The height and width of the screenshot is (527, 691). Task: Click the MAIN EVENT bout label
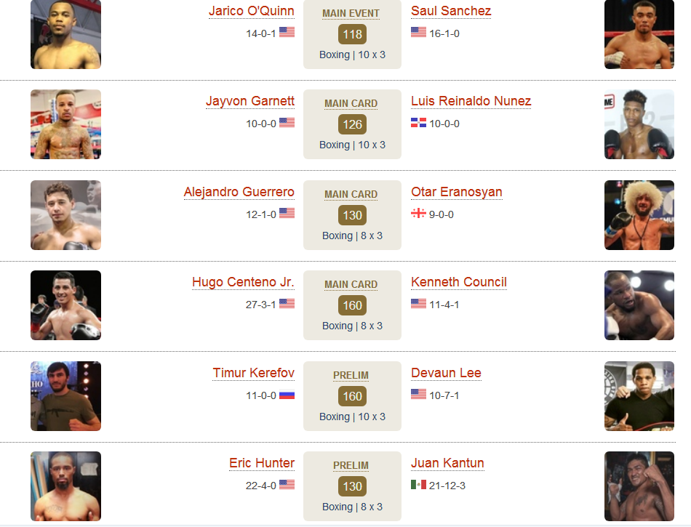click(x=351, y=14)
